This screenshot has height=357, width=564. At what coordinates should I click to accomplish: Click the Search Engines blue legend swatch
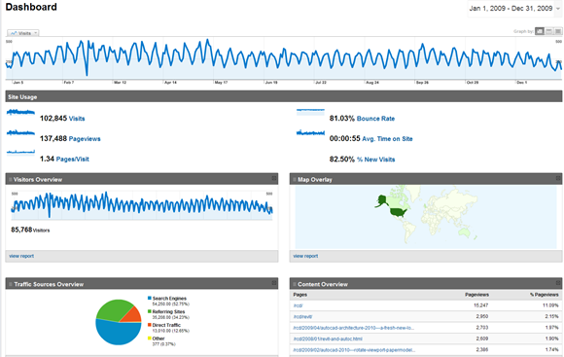pyautogui.click(x=150, y=298)
